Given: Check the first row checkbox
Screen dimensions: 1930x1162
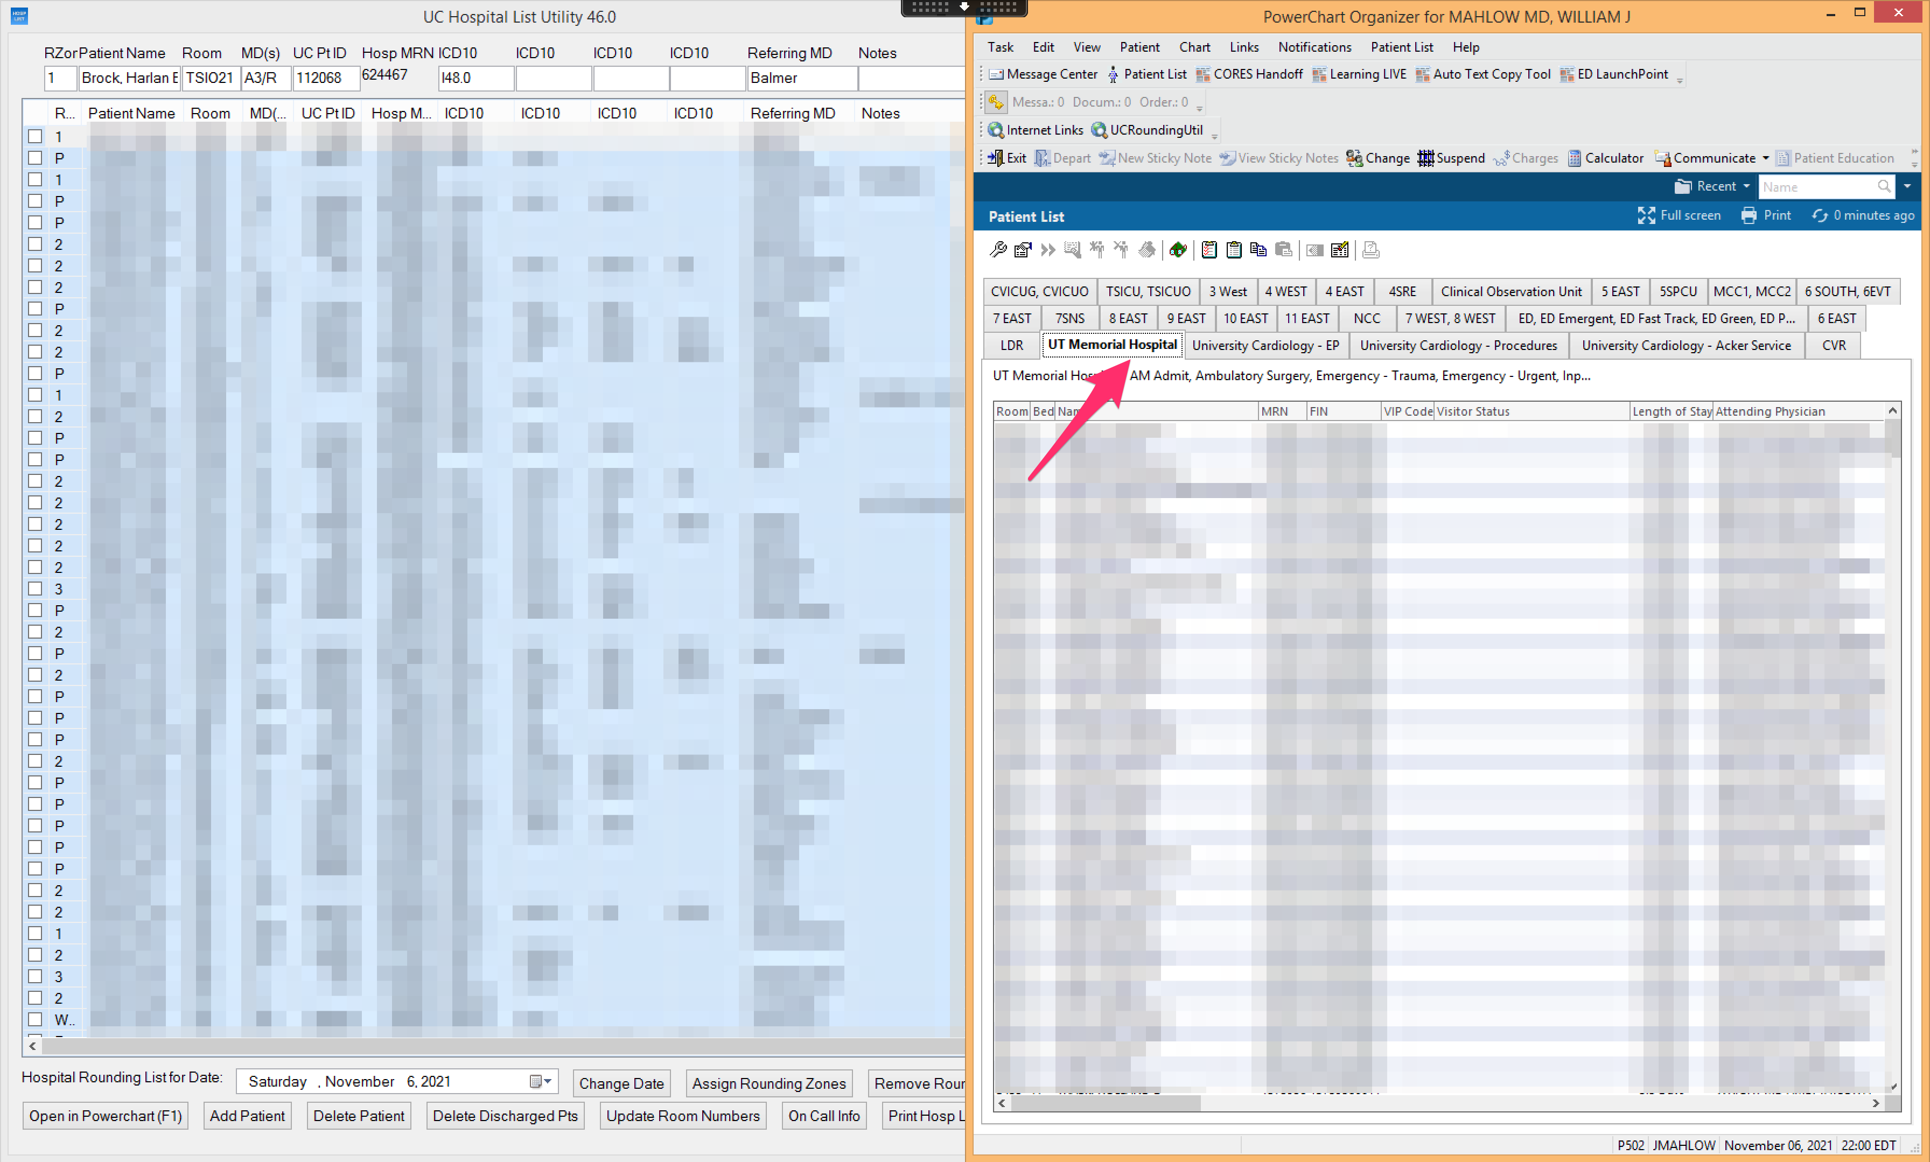Looking at the screenshot, I should [34, 136].
